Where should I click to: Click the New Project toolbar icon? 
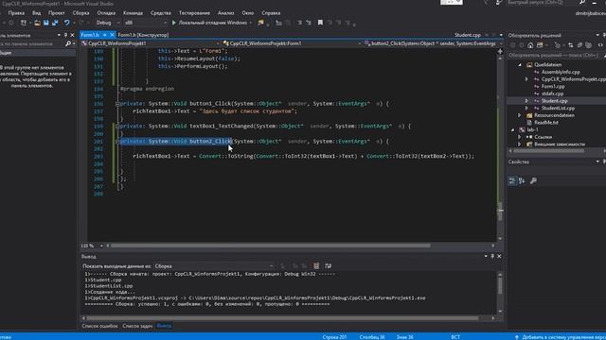click(24, 23)
